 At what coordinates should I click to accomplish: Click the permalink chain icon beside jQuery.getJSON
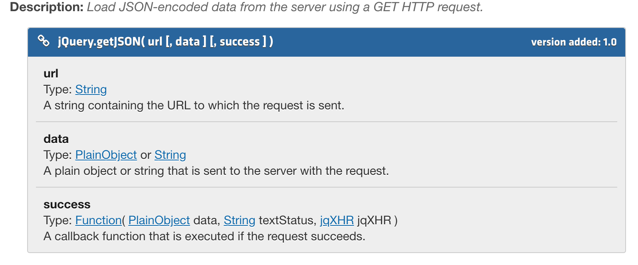click(x=44, y=41)
